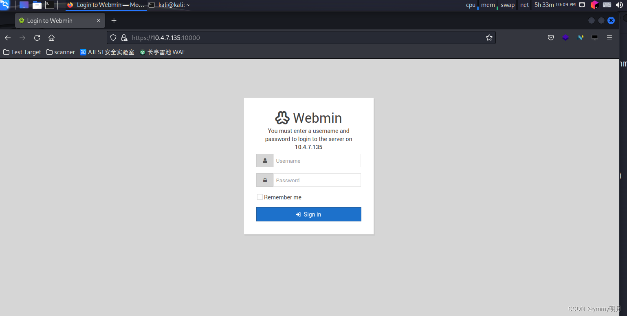Click the Sign in button

[x=309, y=214]
